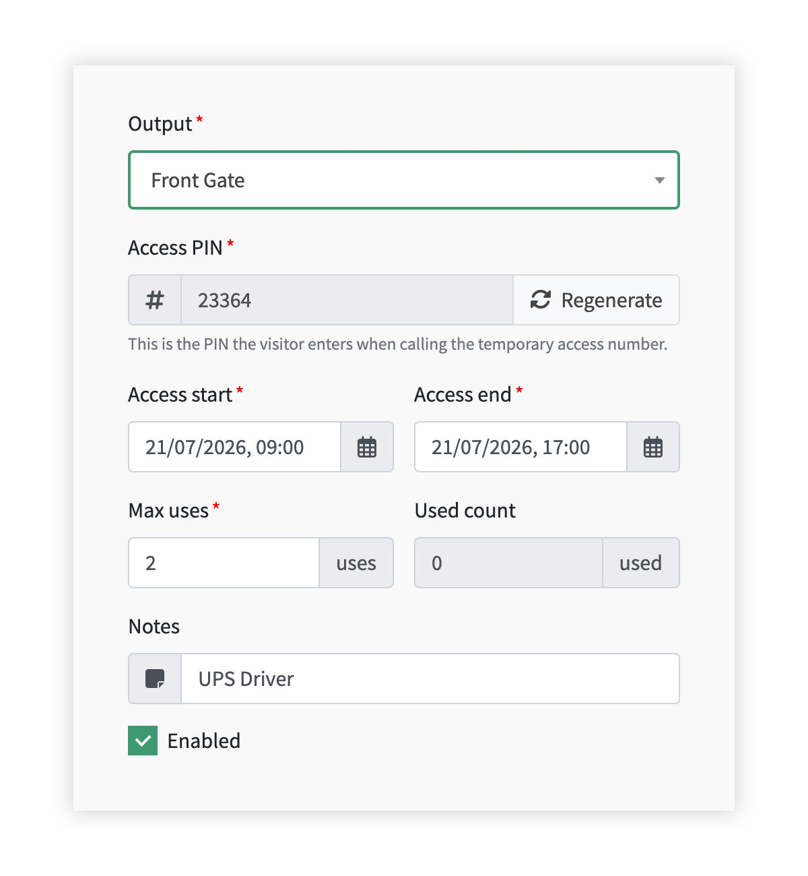Image resolution: width=808 pixels, height=876 pixels.
Task: Click the Enabled label text
Action: (204, 741)
